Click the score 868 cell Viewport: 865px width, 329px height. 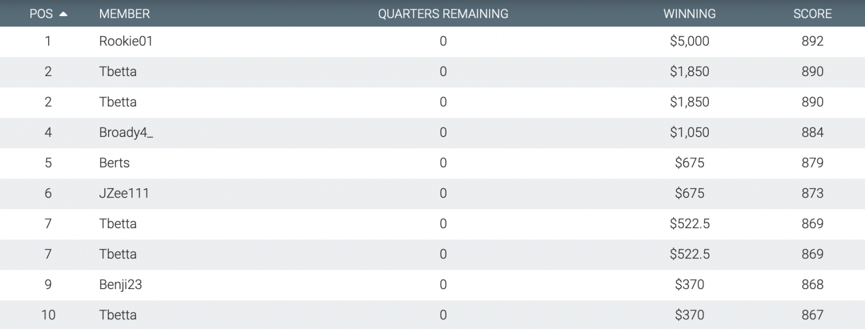pos(812,285)
